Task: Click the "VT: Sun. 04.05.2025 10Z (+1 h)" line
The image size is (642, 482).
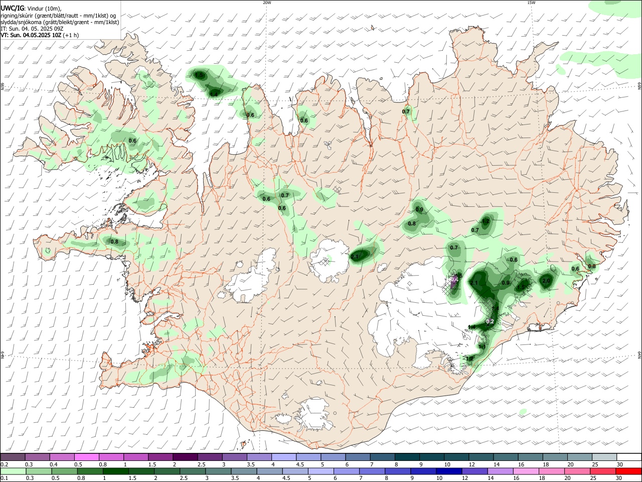Action: (40, 35)
